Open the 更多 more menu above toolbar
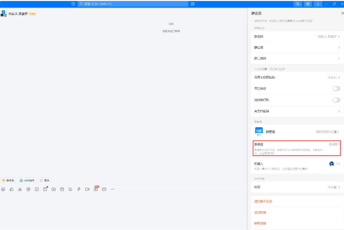The width and height of the screenshot is (344, 230). click(x=44, y=181)
